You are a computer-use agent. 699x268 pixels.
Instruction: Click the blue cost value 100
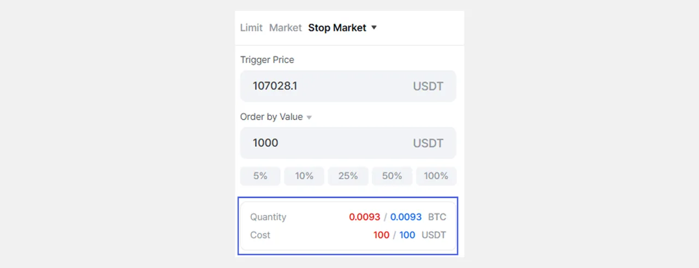[x=407, y=235]
